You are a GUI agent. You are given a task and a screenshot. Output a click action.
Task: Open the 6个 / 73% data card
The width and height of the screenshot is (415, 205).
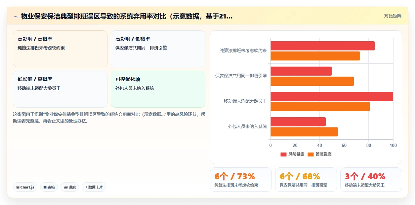(x=241, y=180)
